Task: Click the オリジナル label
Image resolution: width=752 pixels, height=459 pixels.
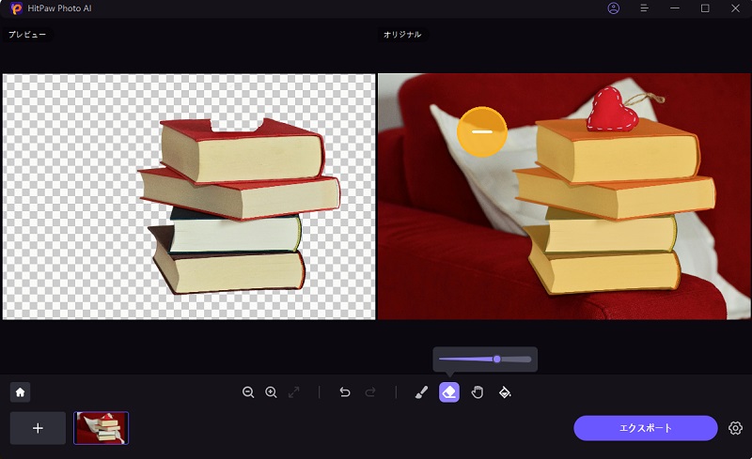Action: [401, 35]
